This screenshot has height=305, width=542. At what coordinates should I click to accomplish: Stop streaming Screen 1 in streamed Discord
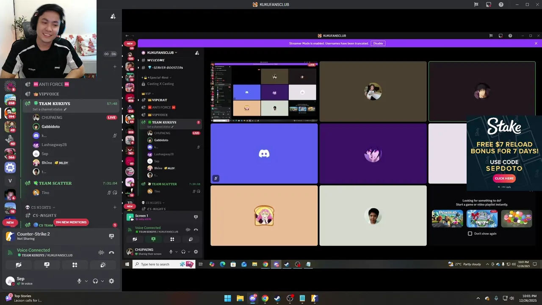[x=196, y=216]
